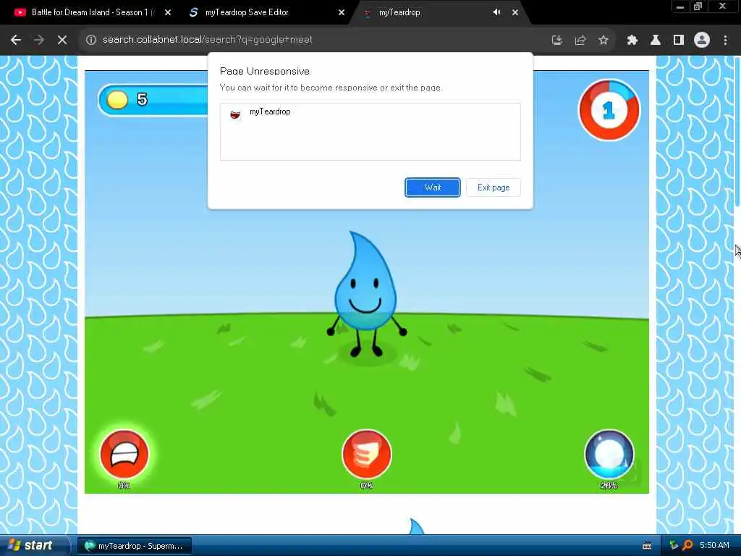Switch to the Battle for Dream Island tab
This screenshot has height=556, width=741.
coord(93,12)
